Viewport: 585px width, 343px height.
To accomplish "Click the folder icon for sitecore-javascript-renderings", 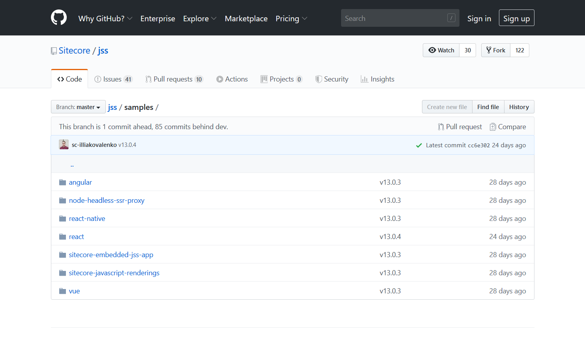I will (62, 273).
